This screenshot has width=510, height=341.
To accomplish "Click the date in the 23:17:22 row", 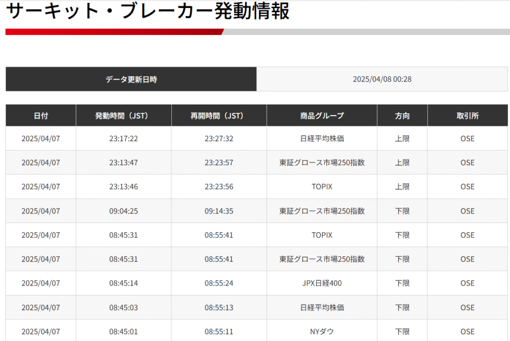I will (x=41, y=139).
